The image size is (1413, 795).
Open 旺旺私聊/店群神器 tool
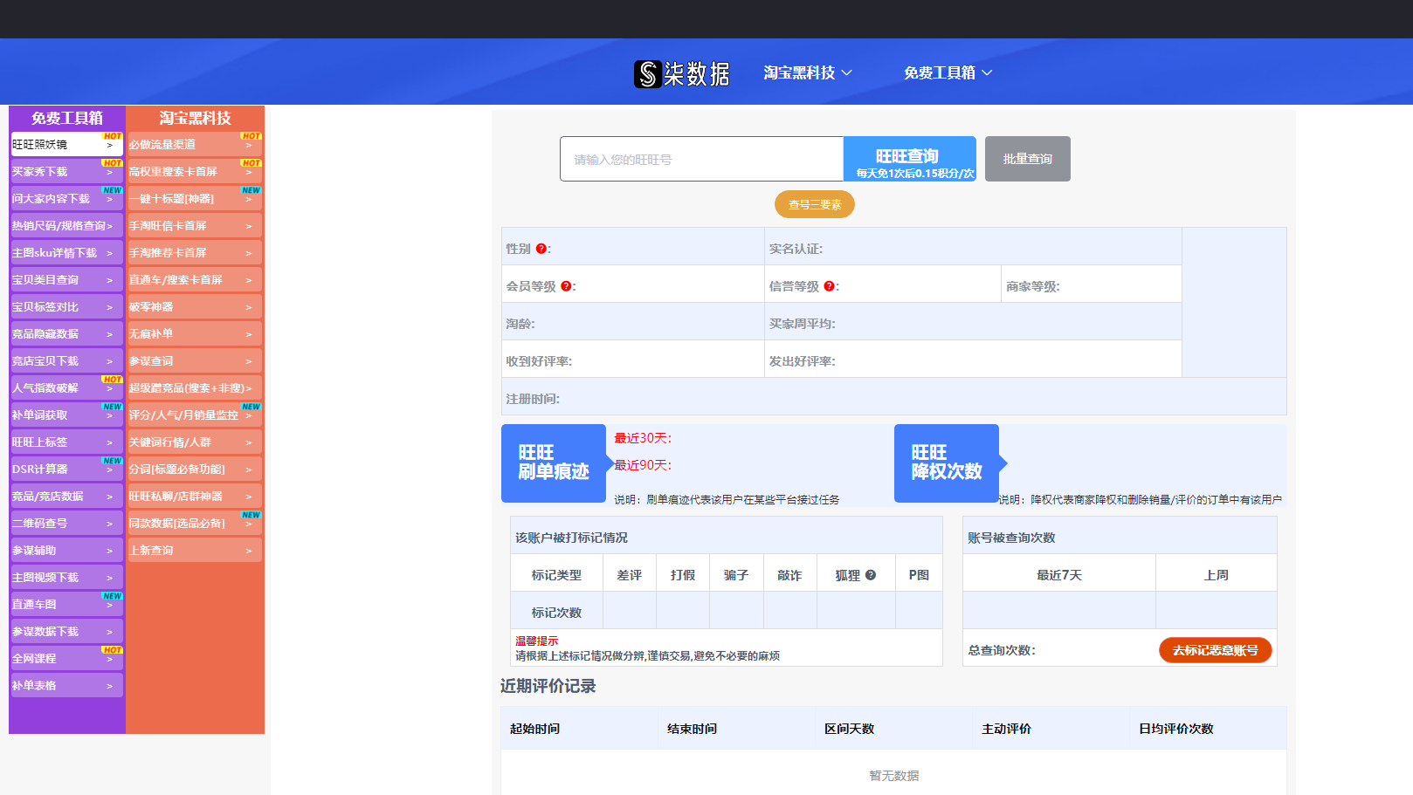coord(195,496)
